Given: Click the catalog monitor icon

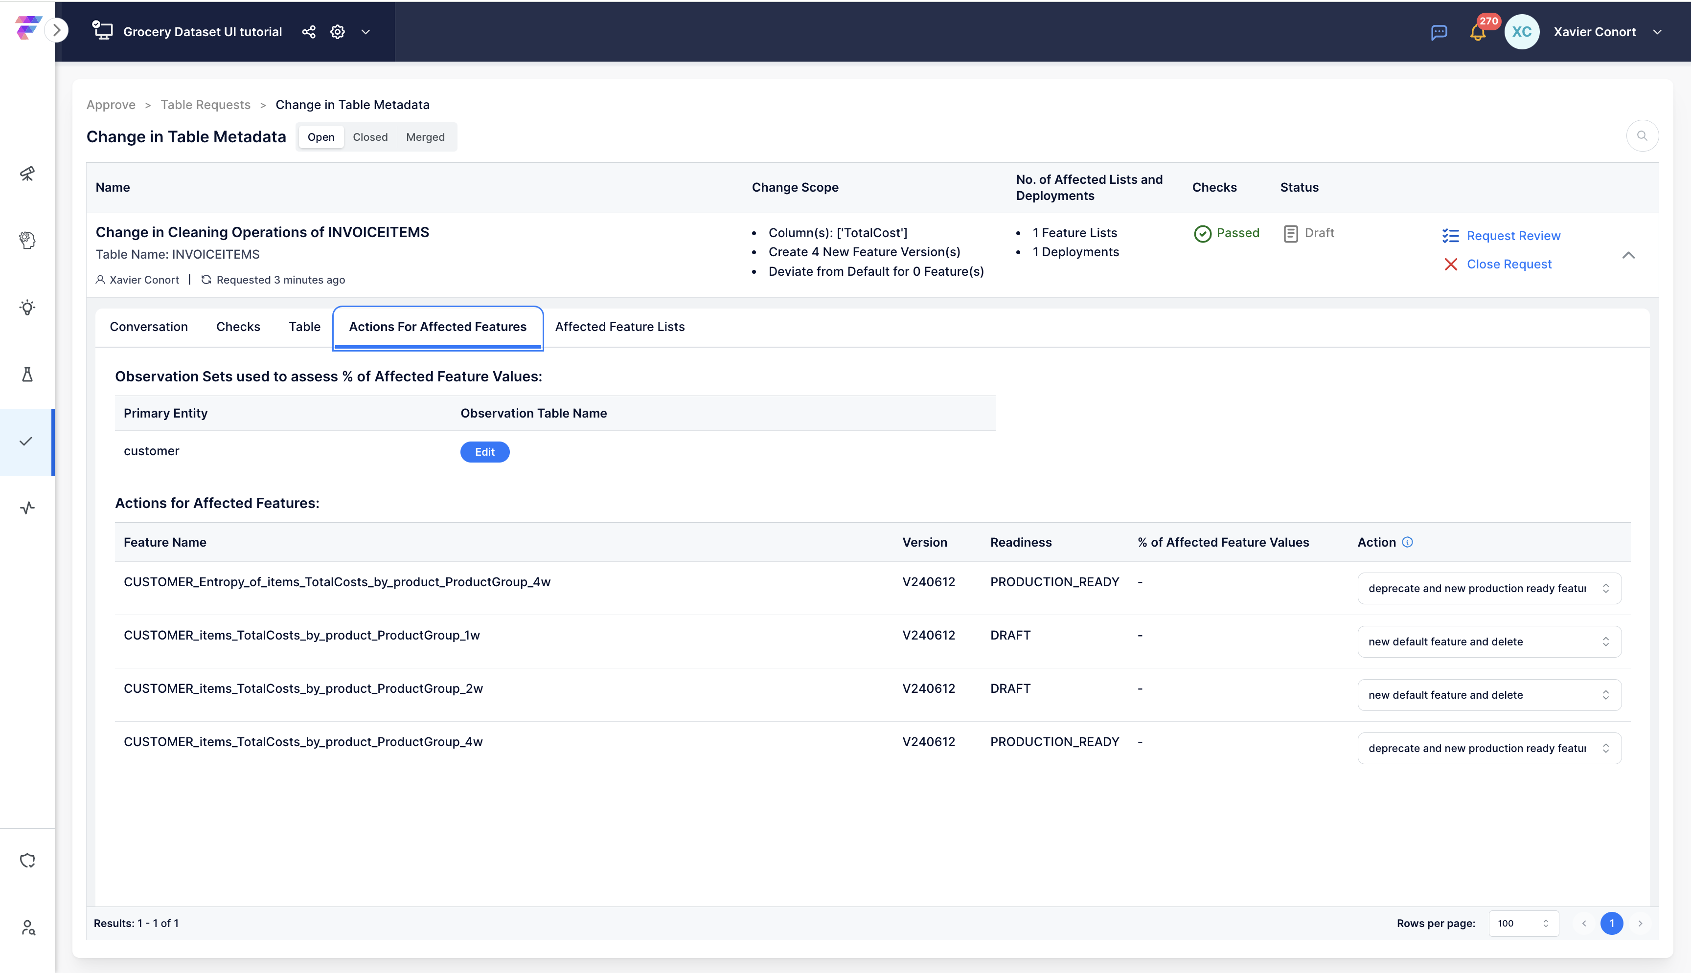Looking at the screenshot, I should [102, 31].
